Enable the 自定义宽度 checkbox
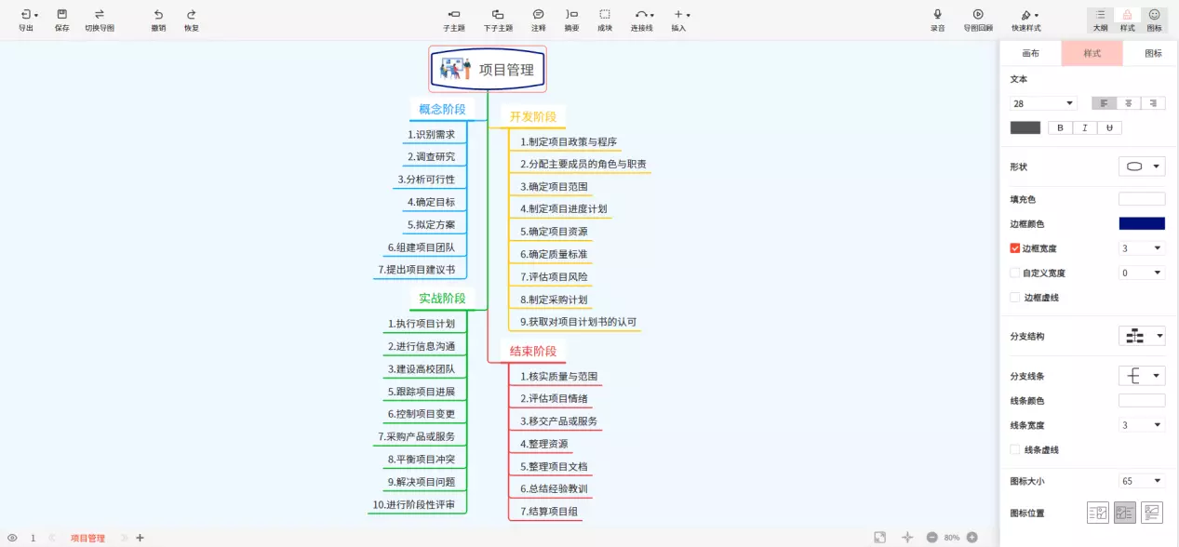This screenshot has height=547, width=1179. coord(1015,273)
